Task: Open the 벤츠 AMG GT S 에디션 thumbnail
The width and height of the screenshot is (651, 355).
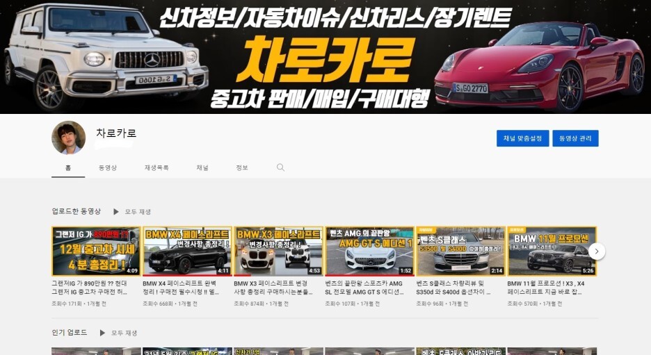Action: pyautogui.click(x=369, y=251)
